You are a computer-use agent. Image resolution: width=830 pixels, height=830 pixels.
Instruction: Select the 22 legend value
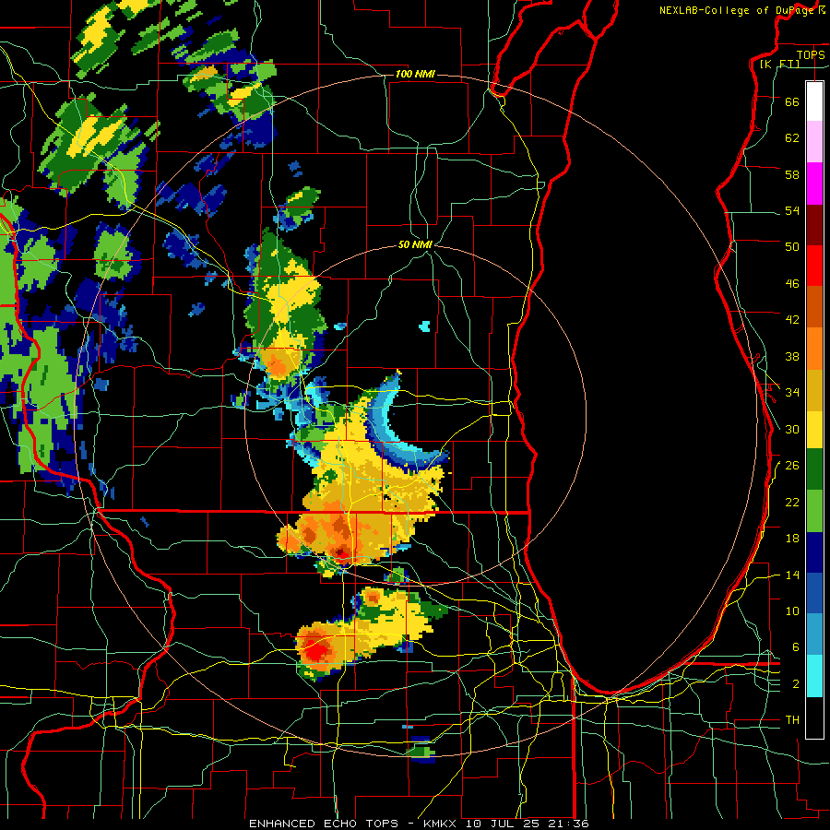[x=792, y=502]
